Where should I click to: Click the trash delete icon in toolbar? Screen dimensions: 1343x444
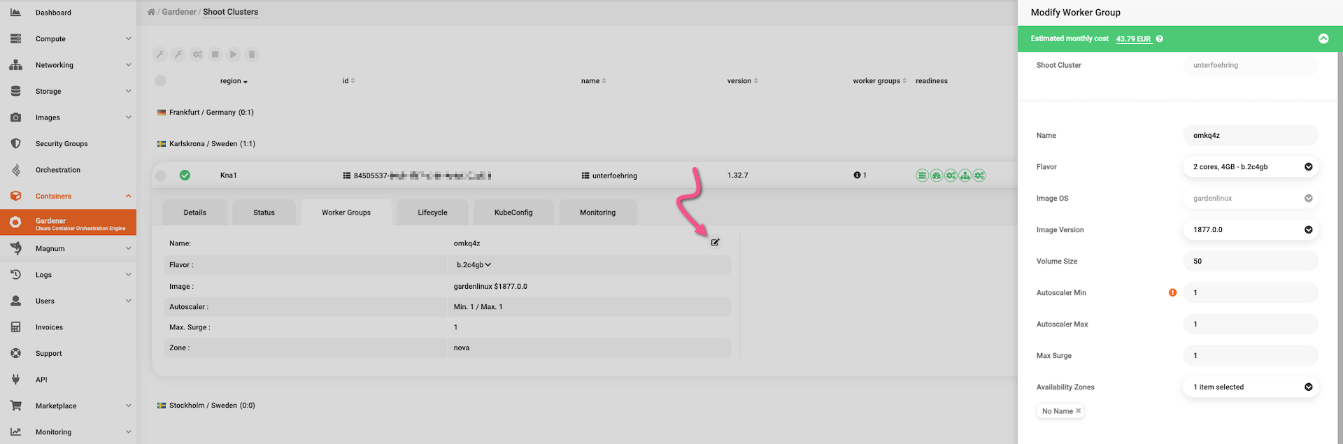[252, 55]
